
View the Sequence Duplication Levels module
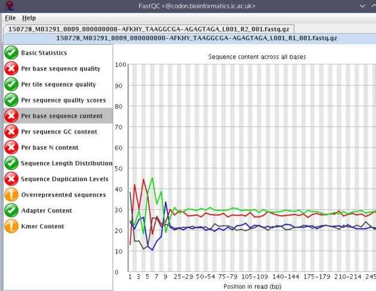(x=64, y=179)
